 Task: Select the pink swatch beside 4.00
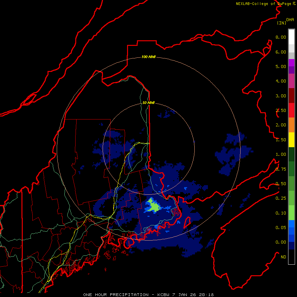[x=291, y=81]
